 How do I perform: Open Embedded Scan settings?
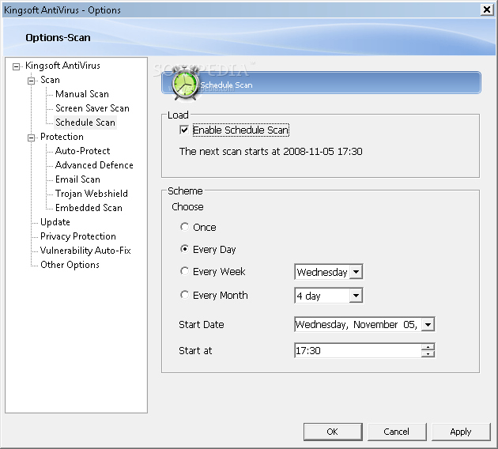pos(89,208)
